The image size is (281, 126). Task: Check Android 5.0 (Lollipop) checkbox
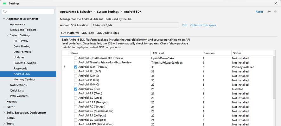[76, 120]
